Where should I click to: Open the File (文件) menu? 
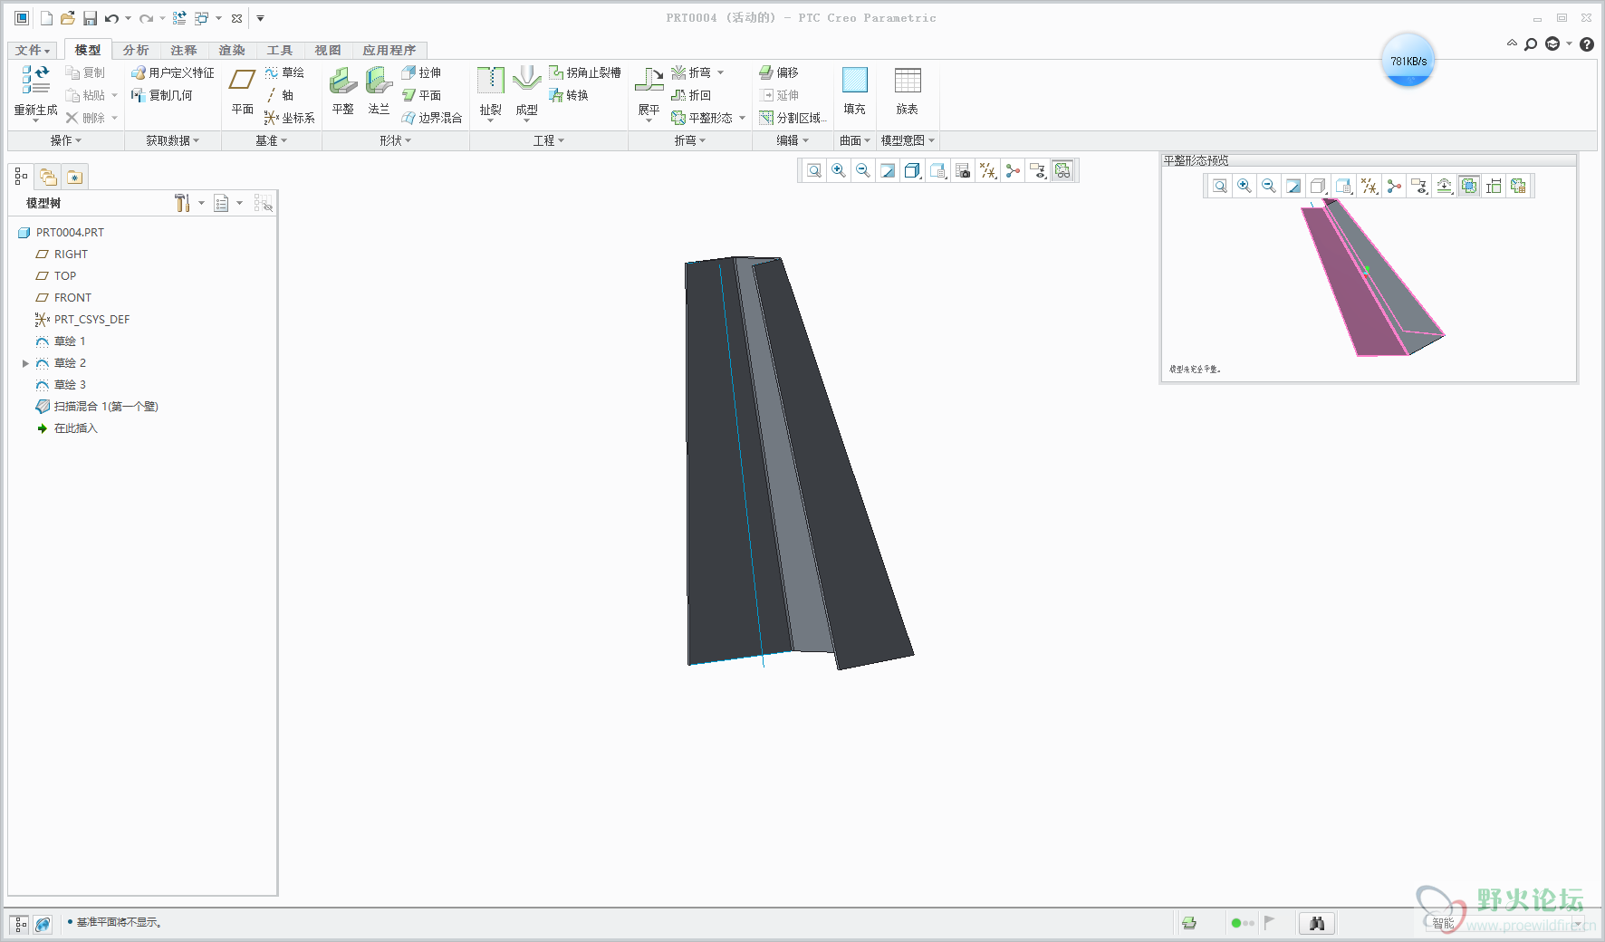[x=33, y=50]
